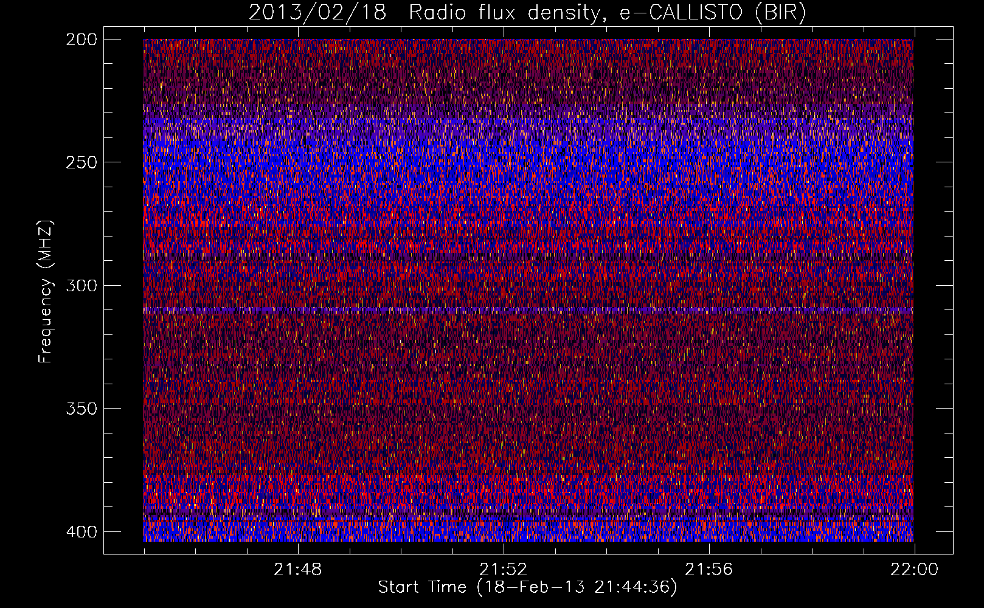Viewport: 984px width, 608px height.
Task: Click the 250 frequency tick label
Action: coord(81,162)
